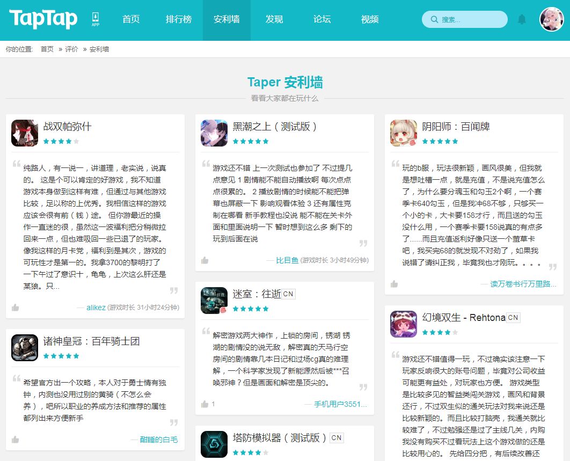Open 排行榜 nav tab
Image resolution: width=570 pixels, height=461 pixels.
pos(179,19)
